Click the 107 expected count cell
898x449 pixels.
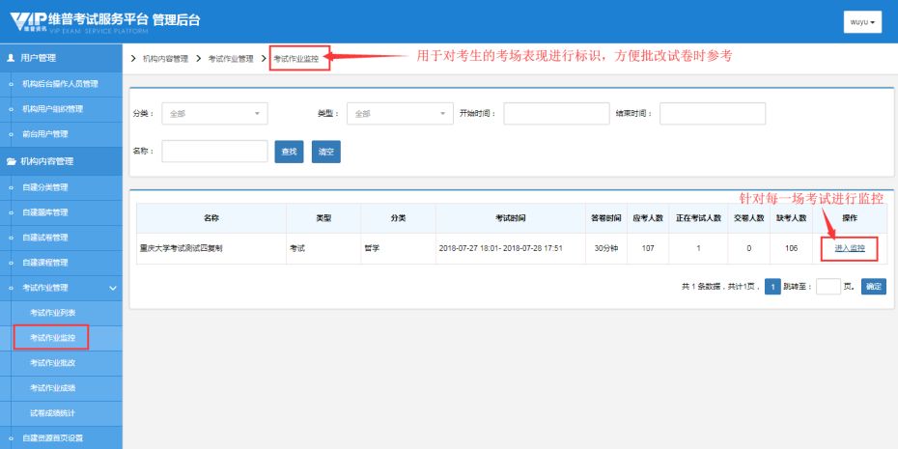648,248
